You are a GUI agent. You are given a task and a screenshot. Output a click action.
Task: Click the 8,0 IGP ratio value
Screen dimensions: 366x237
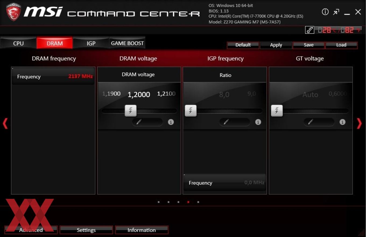[x=224, y=95]
